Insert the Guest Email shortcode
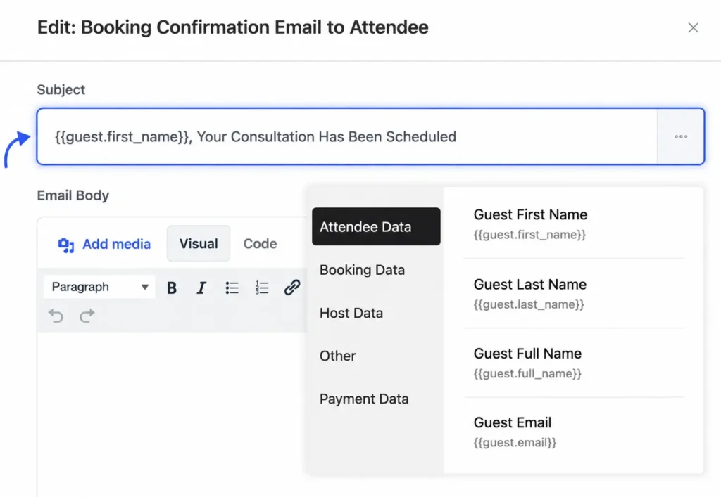Image resolution: width=721 pixels, height=497 pixels. coord(573,432)
